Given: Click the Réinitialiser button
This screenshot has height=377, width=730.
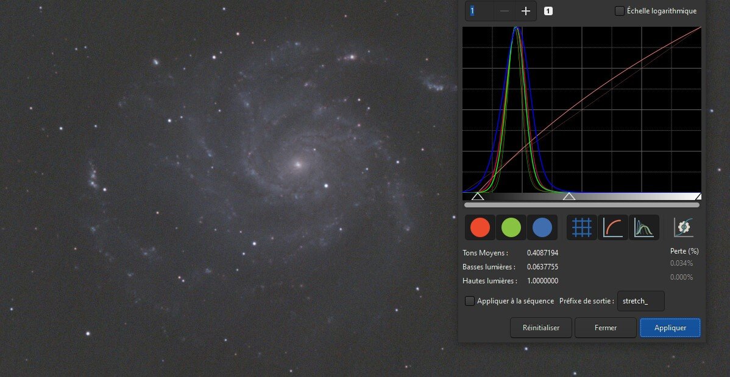Looking at the screenshot, I should click(x=541, y=328).
